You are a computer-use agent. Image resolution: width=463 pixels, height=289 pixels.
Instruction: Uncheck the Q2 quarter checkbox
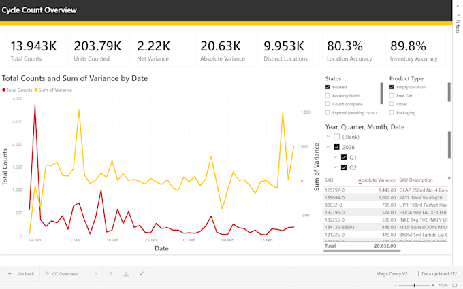[344, 167]
